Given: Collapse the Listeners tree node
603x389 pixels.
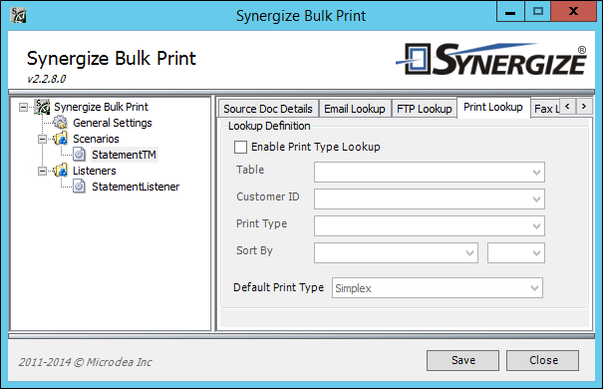Looking at the screenshot, I should (x=42, y=171).
